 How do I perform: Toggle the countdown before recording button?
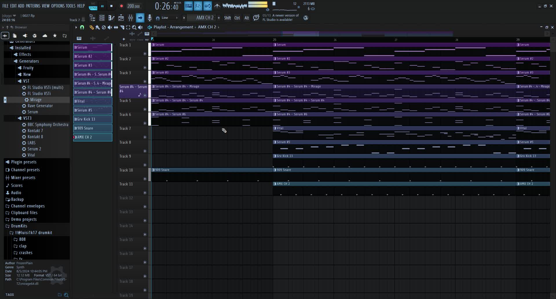click(198, 6)
